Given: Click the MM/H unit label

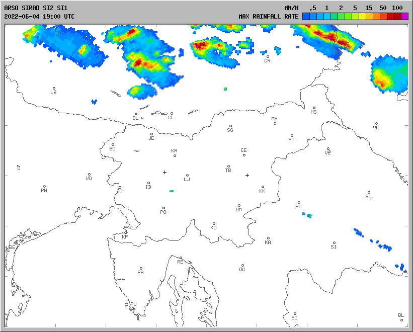Looking at the screenshot, I should (291, 8).
